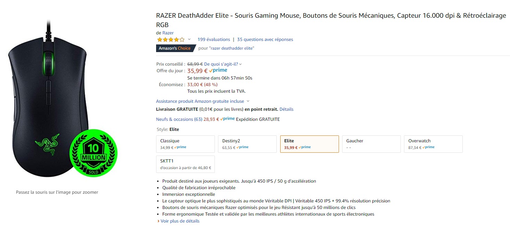Screen dimensions: 510x226
Task: Open '35 questions avec réponses' link
Action: (265, 40)
